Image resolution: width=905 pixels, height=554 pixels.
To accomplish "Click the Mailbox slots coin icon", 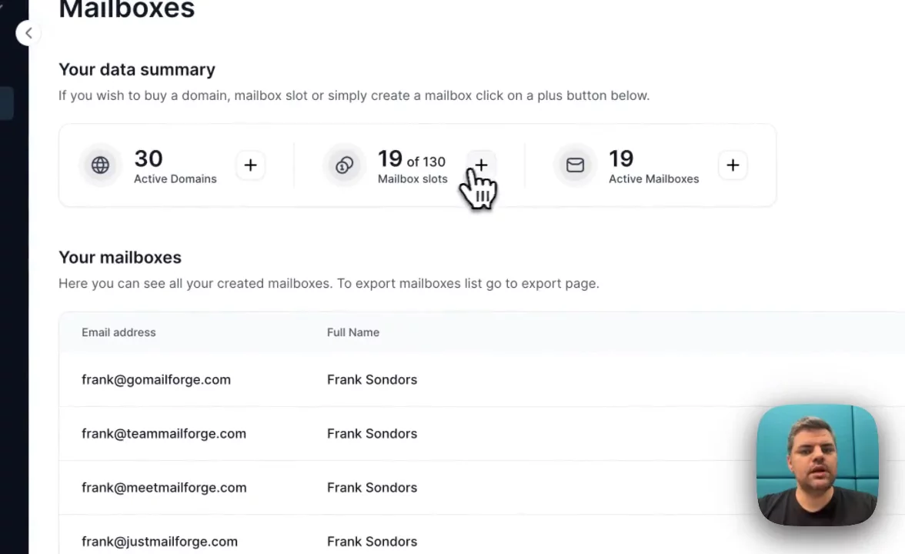I will pyautogui.click(x=344, y=165).
